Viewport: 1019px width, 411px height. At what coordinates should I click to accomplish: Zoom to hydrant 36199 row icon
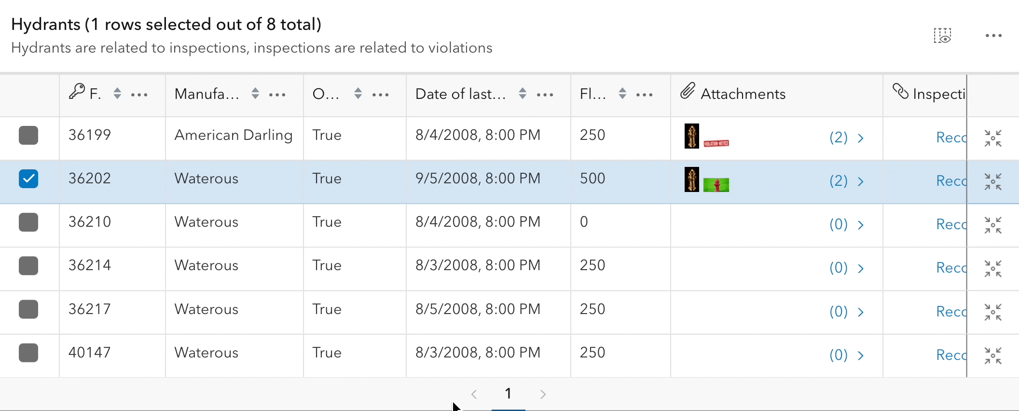coord(993,138)
